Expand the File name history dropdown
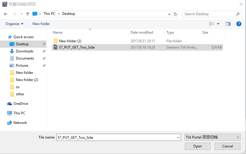Viewport: 246px width, 154px height. click(178, 137)
